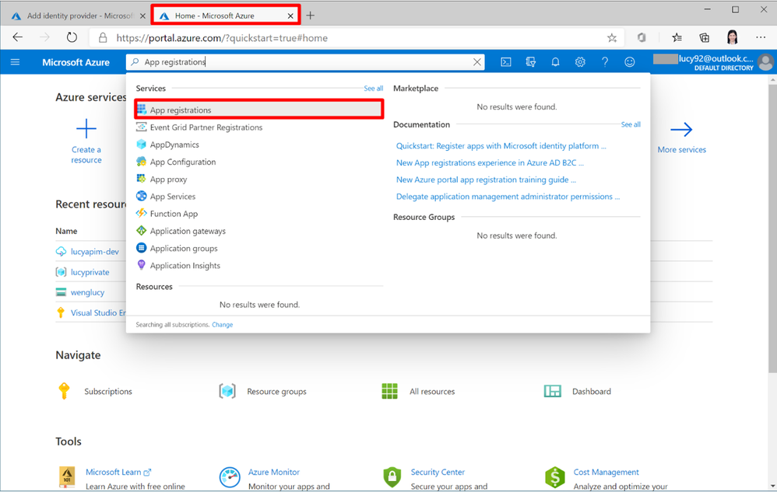Add this page to favorites star

click(x=612, y=37)
